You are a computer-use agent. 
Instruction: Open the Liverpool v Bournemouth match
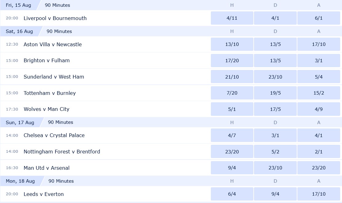(x=55, y=18)
